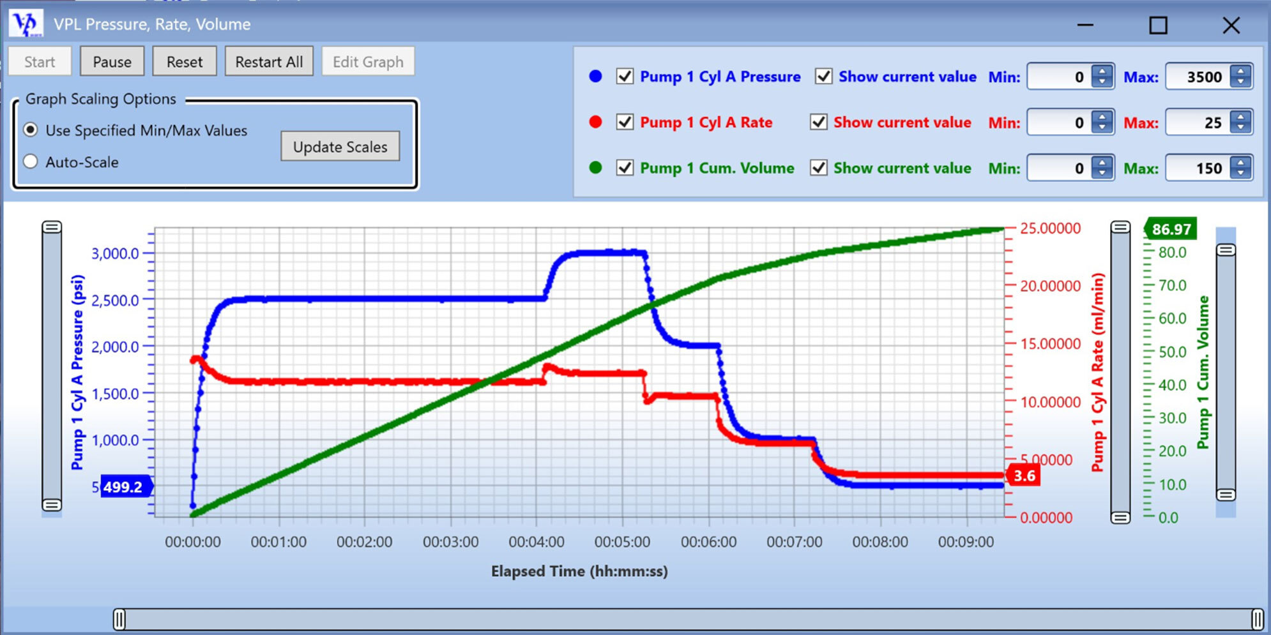
Task: Uncheck the Pump 1 Cyl A Rate series checkbox
Action: [x=625, y=122]
